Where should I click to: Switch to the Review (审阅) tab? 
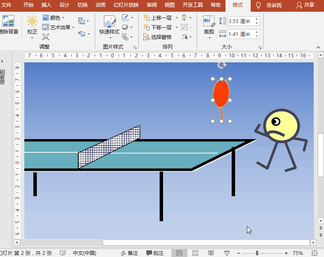(x=152, y=5)
